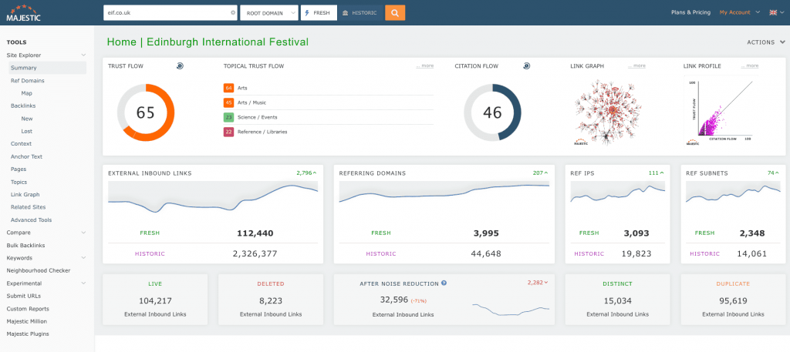Select Citation Flow donut chart 46
The width and height of the screenshot is (790, 352).
pyautogui.click(x=492, y=112)
